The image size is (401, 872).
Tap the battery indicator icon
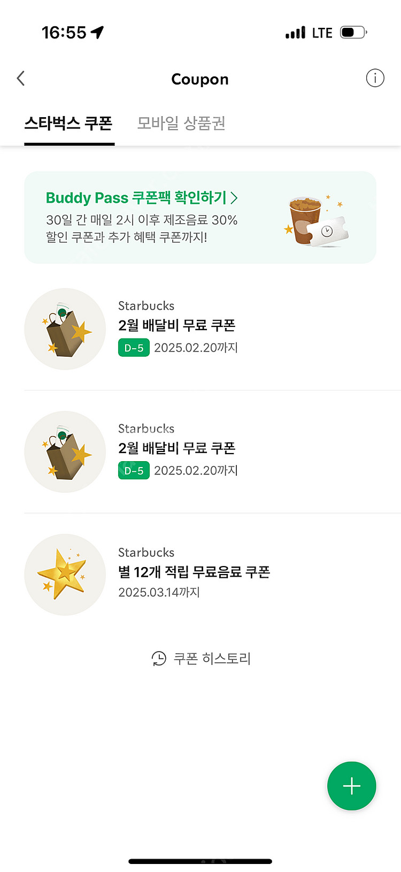click(x=353, y=33)
